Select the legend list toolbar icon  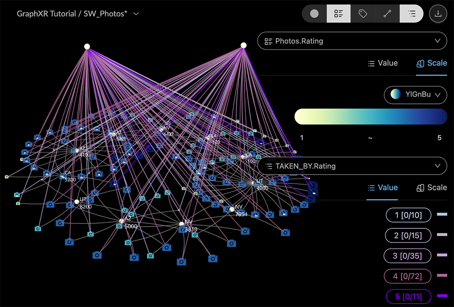[412, 13]
